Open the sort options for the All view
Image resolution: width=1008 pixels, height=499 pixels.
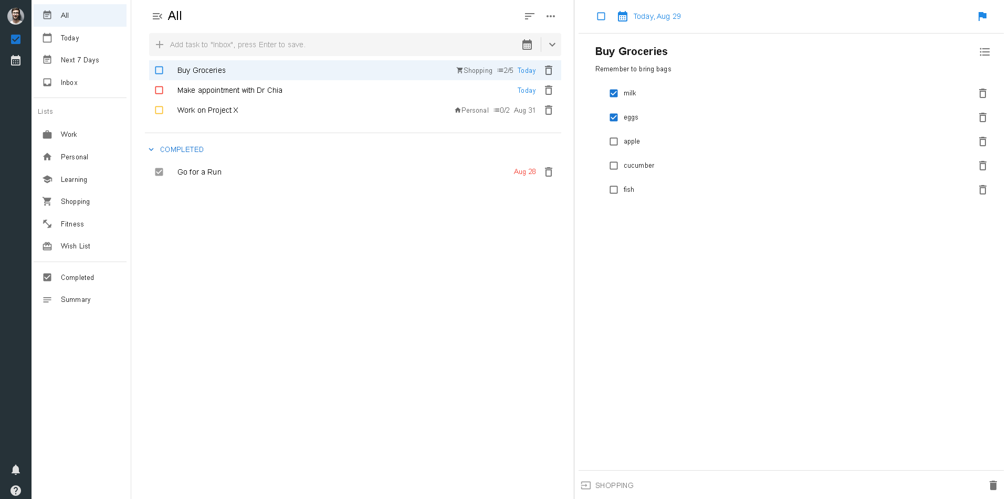pos(529,16)
